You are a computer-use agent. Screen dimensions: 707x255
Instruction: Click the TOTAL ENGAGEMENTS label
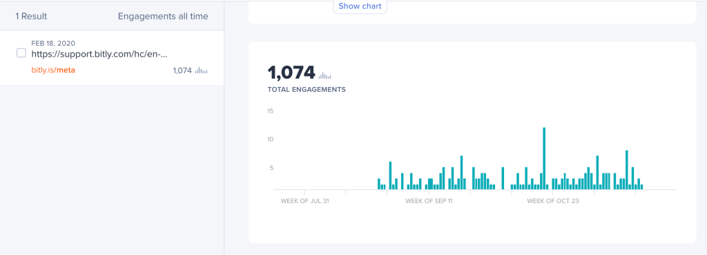(x=307, y=89)
